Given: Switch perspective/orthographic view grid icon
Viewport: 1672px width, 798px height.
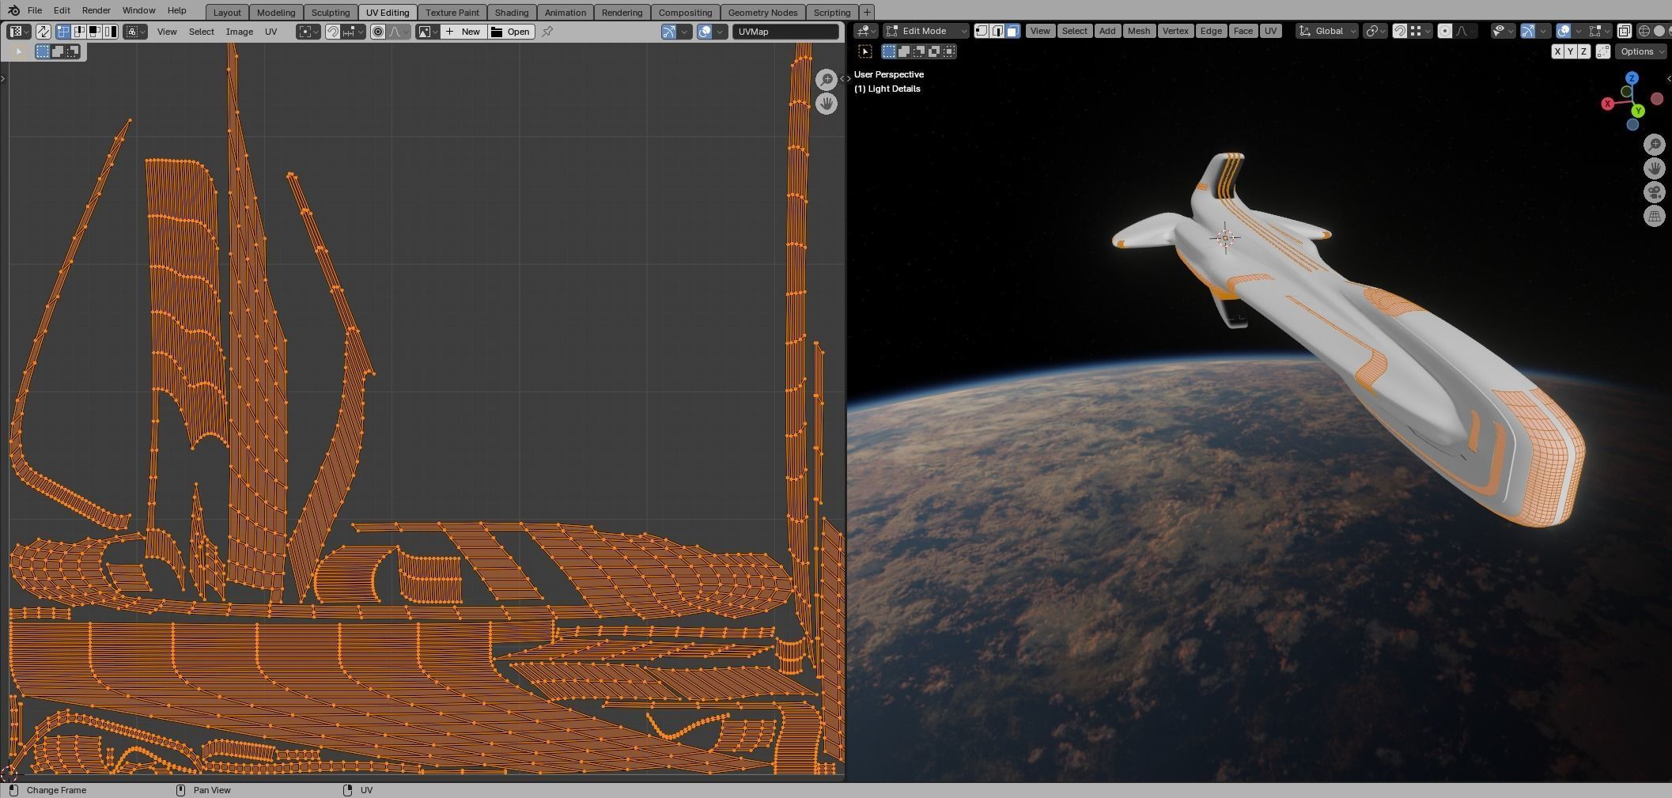Looking at the screenshot, I should coord(1655,216).
